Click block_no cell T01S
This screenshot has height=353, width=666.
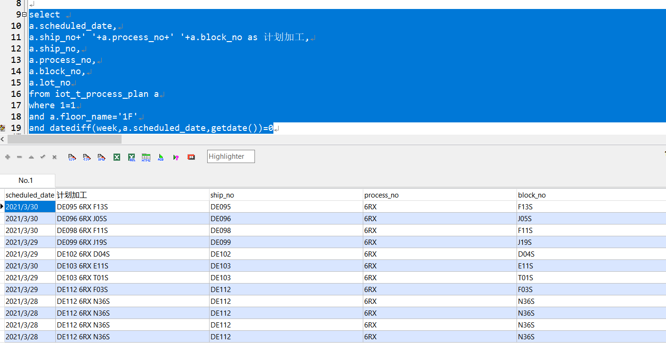click(591, 277)
